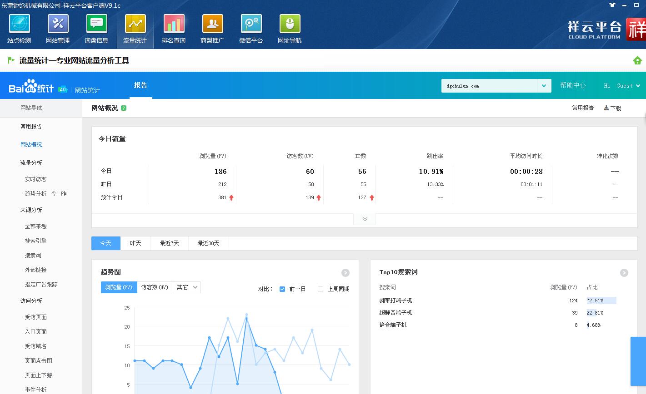The image size is (646, 394).
Task: Expand the 常用报告 sidebar section
Action: [x=31, y=127]
